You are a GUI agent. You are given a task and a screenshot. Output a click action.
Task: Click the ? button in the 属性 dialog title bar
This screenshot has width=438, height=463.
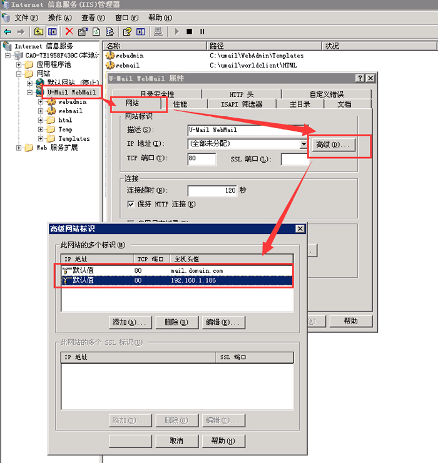click(x=360, y=78)
